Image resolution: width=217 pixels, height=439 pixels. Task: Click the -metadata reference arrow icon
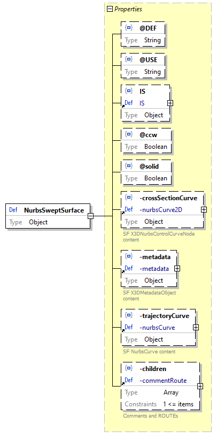click(x=123, y=271)
